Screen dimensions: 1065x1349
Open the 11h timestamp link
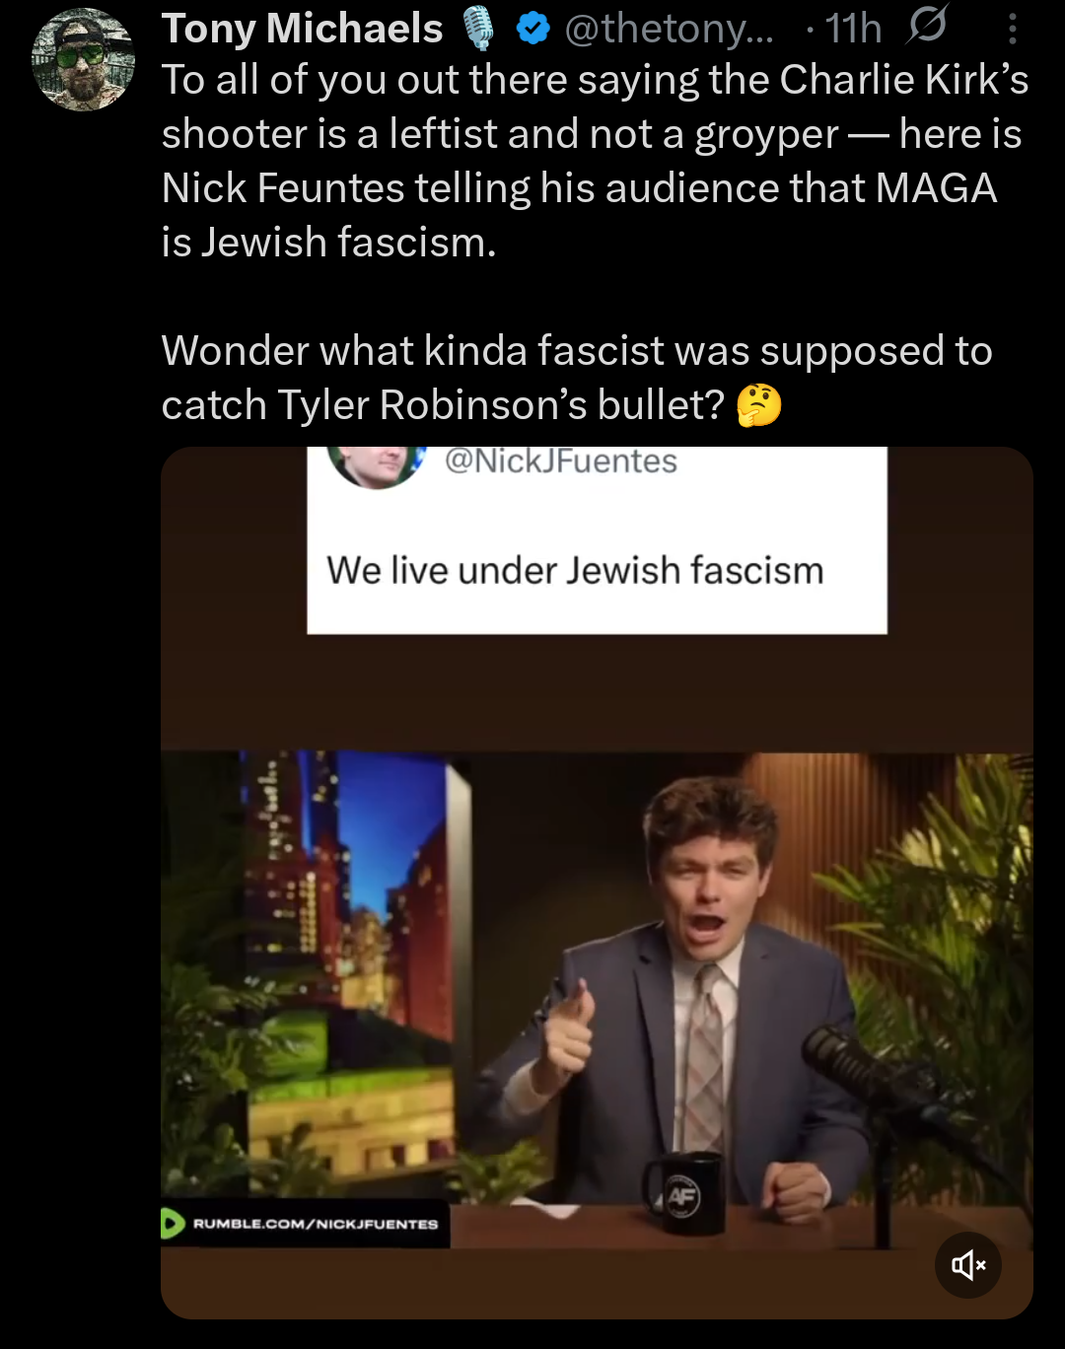[853, 29]
